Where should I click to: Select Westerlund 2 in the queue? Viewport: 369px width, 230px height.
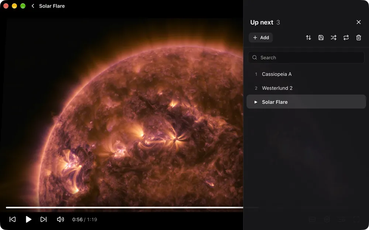point(306,88)
